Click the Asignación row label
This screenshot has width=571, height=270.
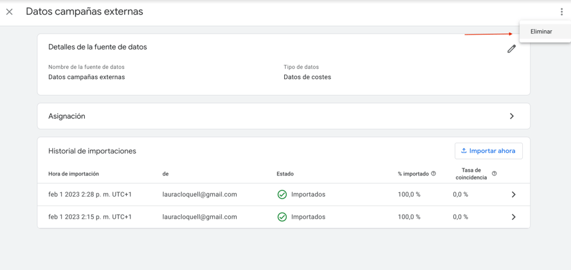coord(67,116)
